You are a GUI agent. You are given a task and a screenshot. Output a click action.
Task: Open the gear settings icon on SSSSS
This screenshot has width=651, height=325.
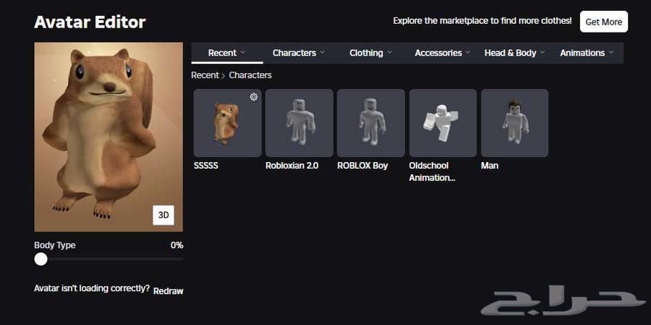(x=254, y=97)
